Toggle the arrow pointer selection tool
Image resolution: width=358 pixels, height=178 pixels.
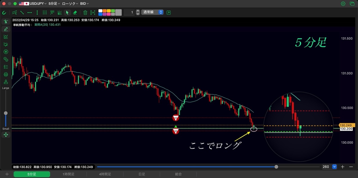tap(67, 13)
